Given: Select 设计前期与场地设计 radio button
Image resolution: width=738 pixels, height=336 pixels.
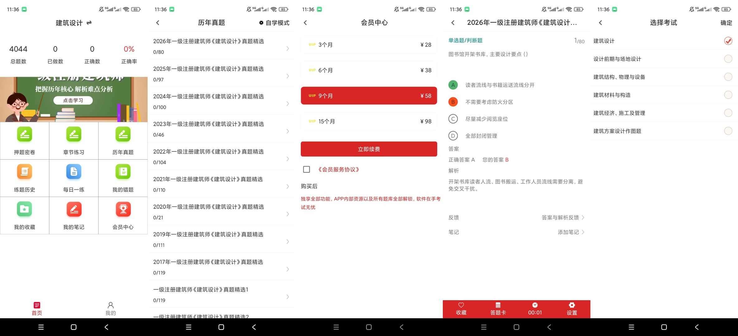Looking at the screenshot, I should pos(728,59).
